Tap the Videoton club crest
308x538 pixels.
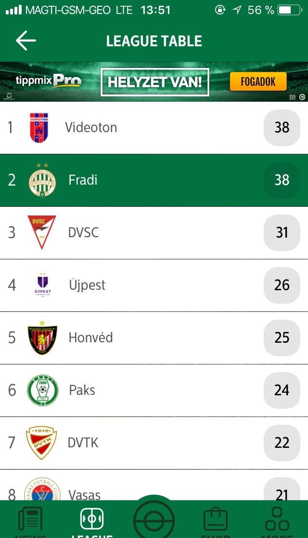tap(39, 127)
